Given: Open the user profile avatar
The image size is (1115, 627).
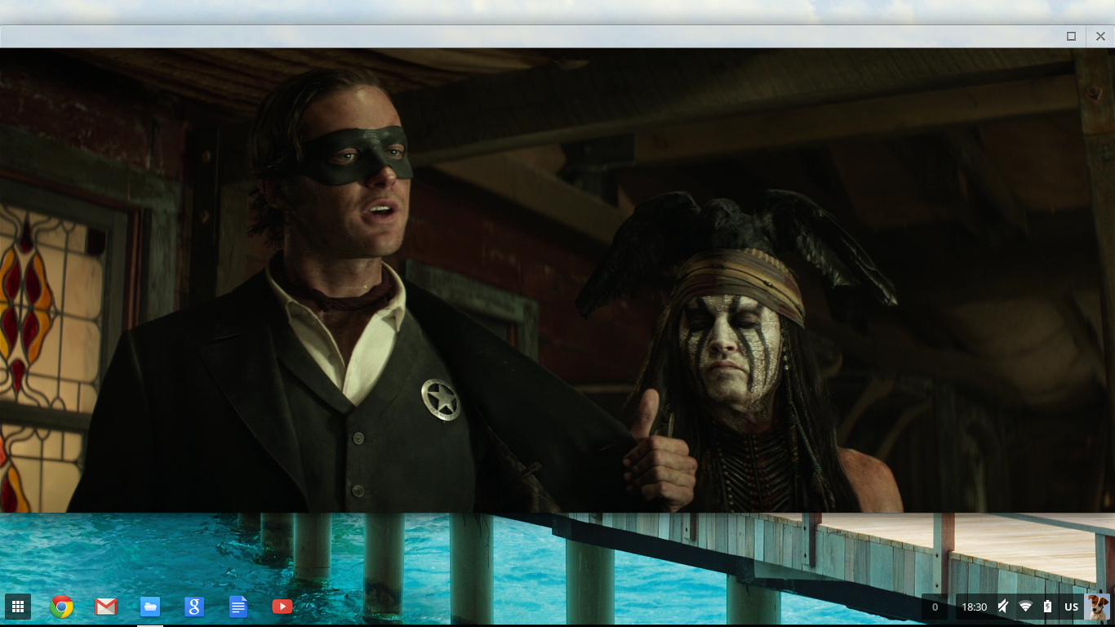Looking at the screenshot, I should [1098, 607].
